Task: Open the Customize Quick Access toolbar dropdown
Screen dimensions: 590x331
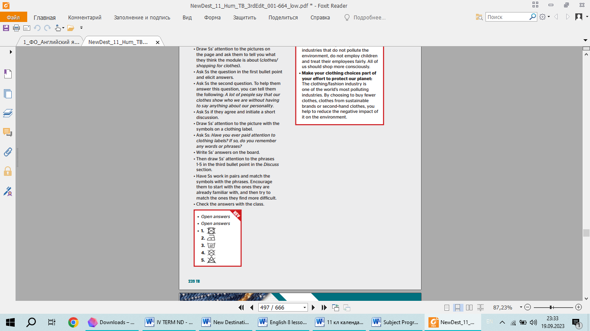Action: point(81,28)
